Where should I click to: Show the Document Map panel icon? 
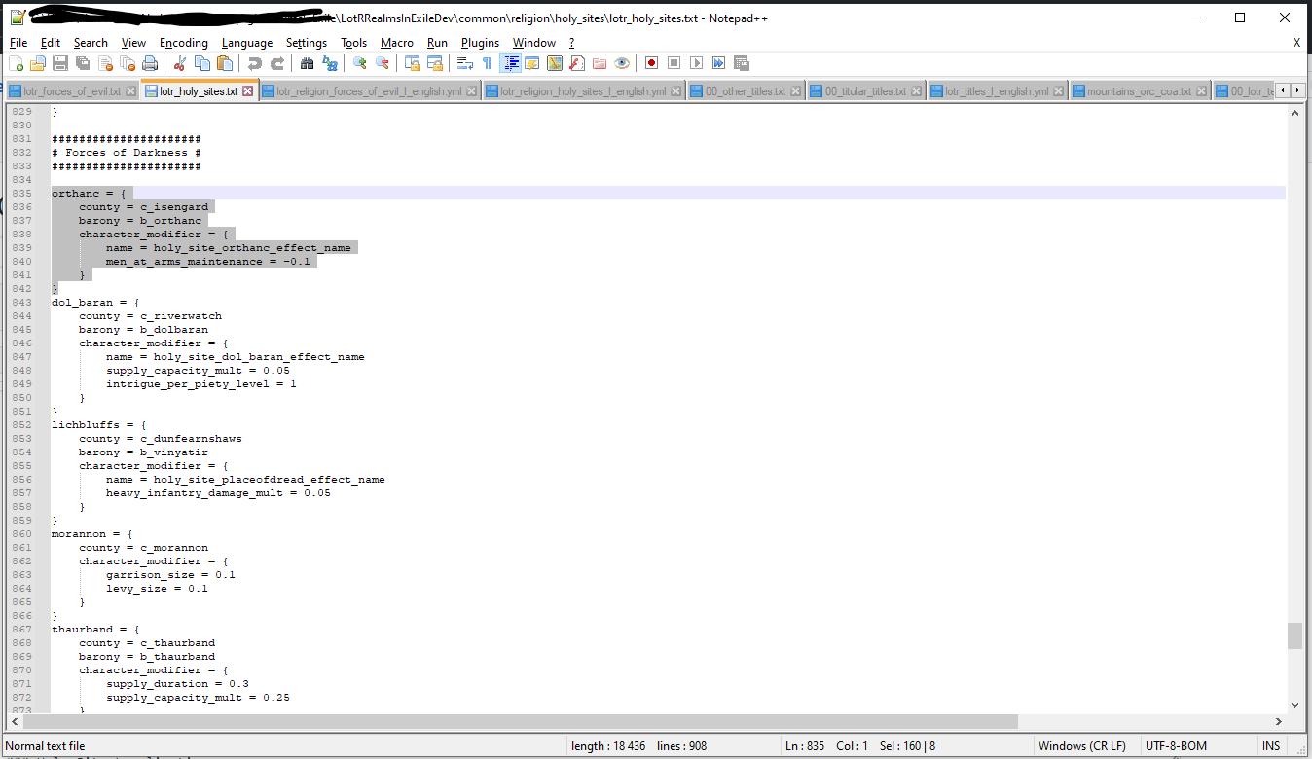tap(555, 63)
